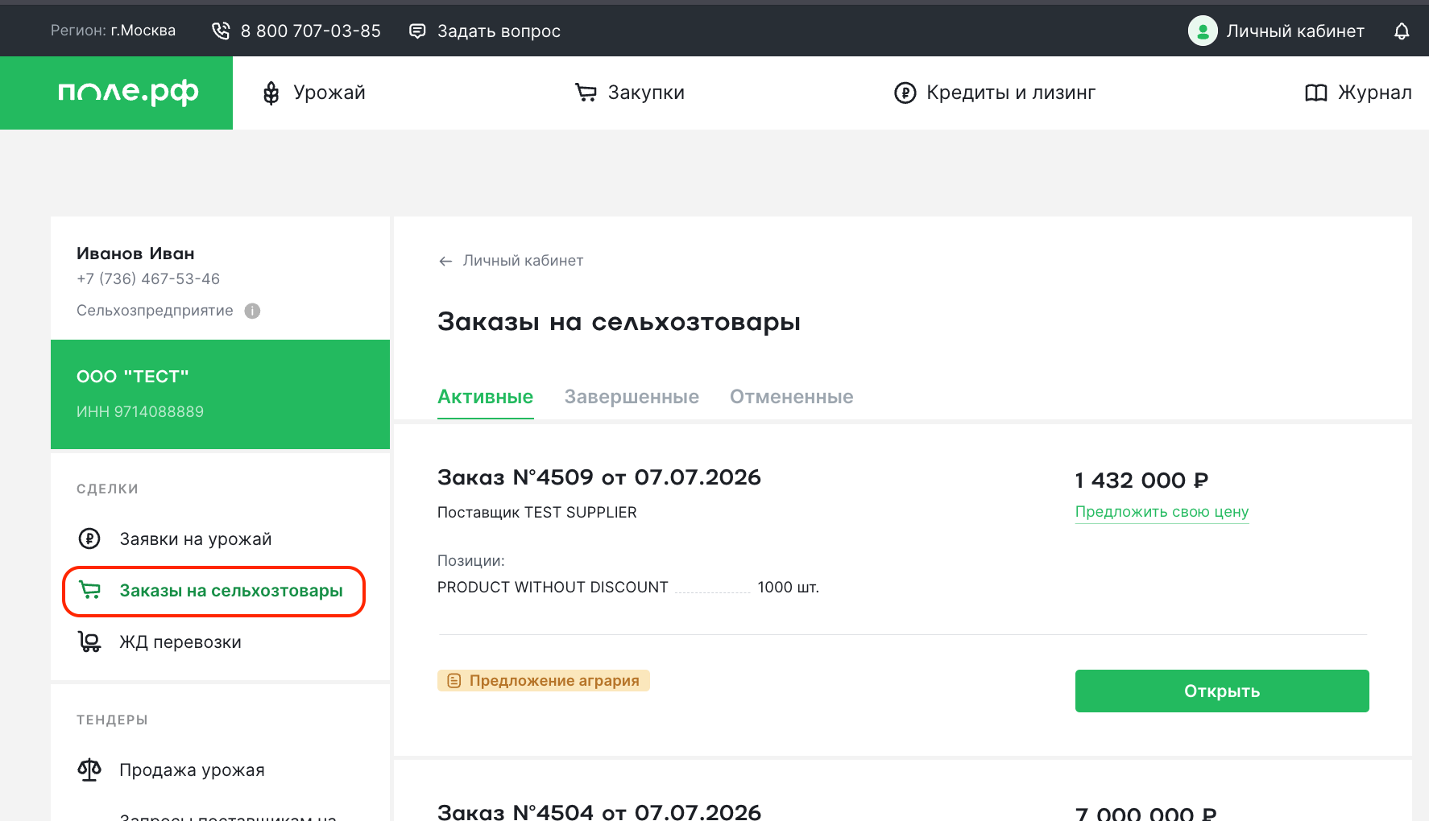Open the notifications bell icon
The image size is (1429, 821).
[x=1402, y=31]
